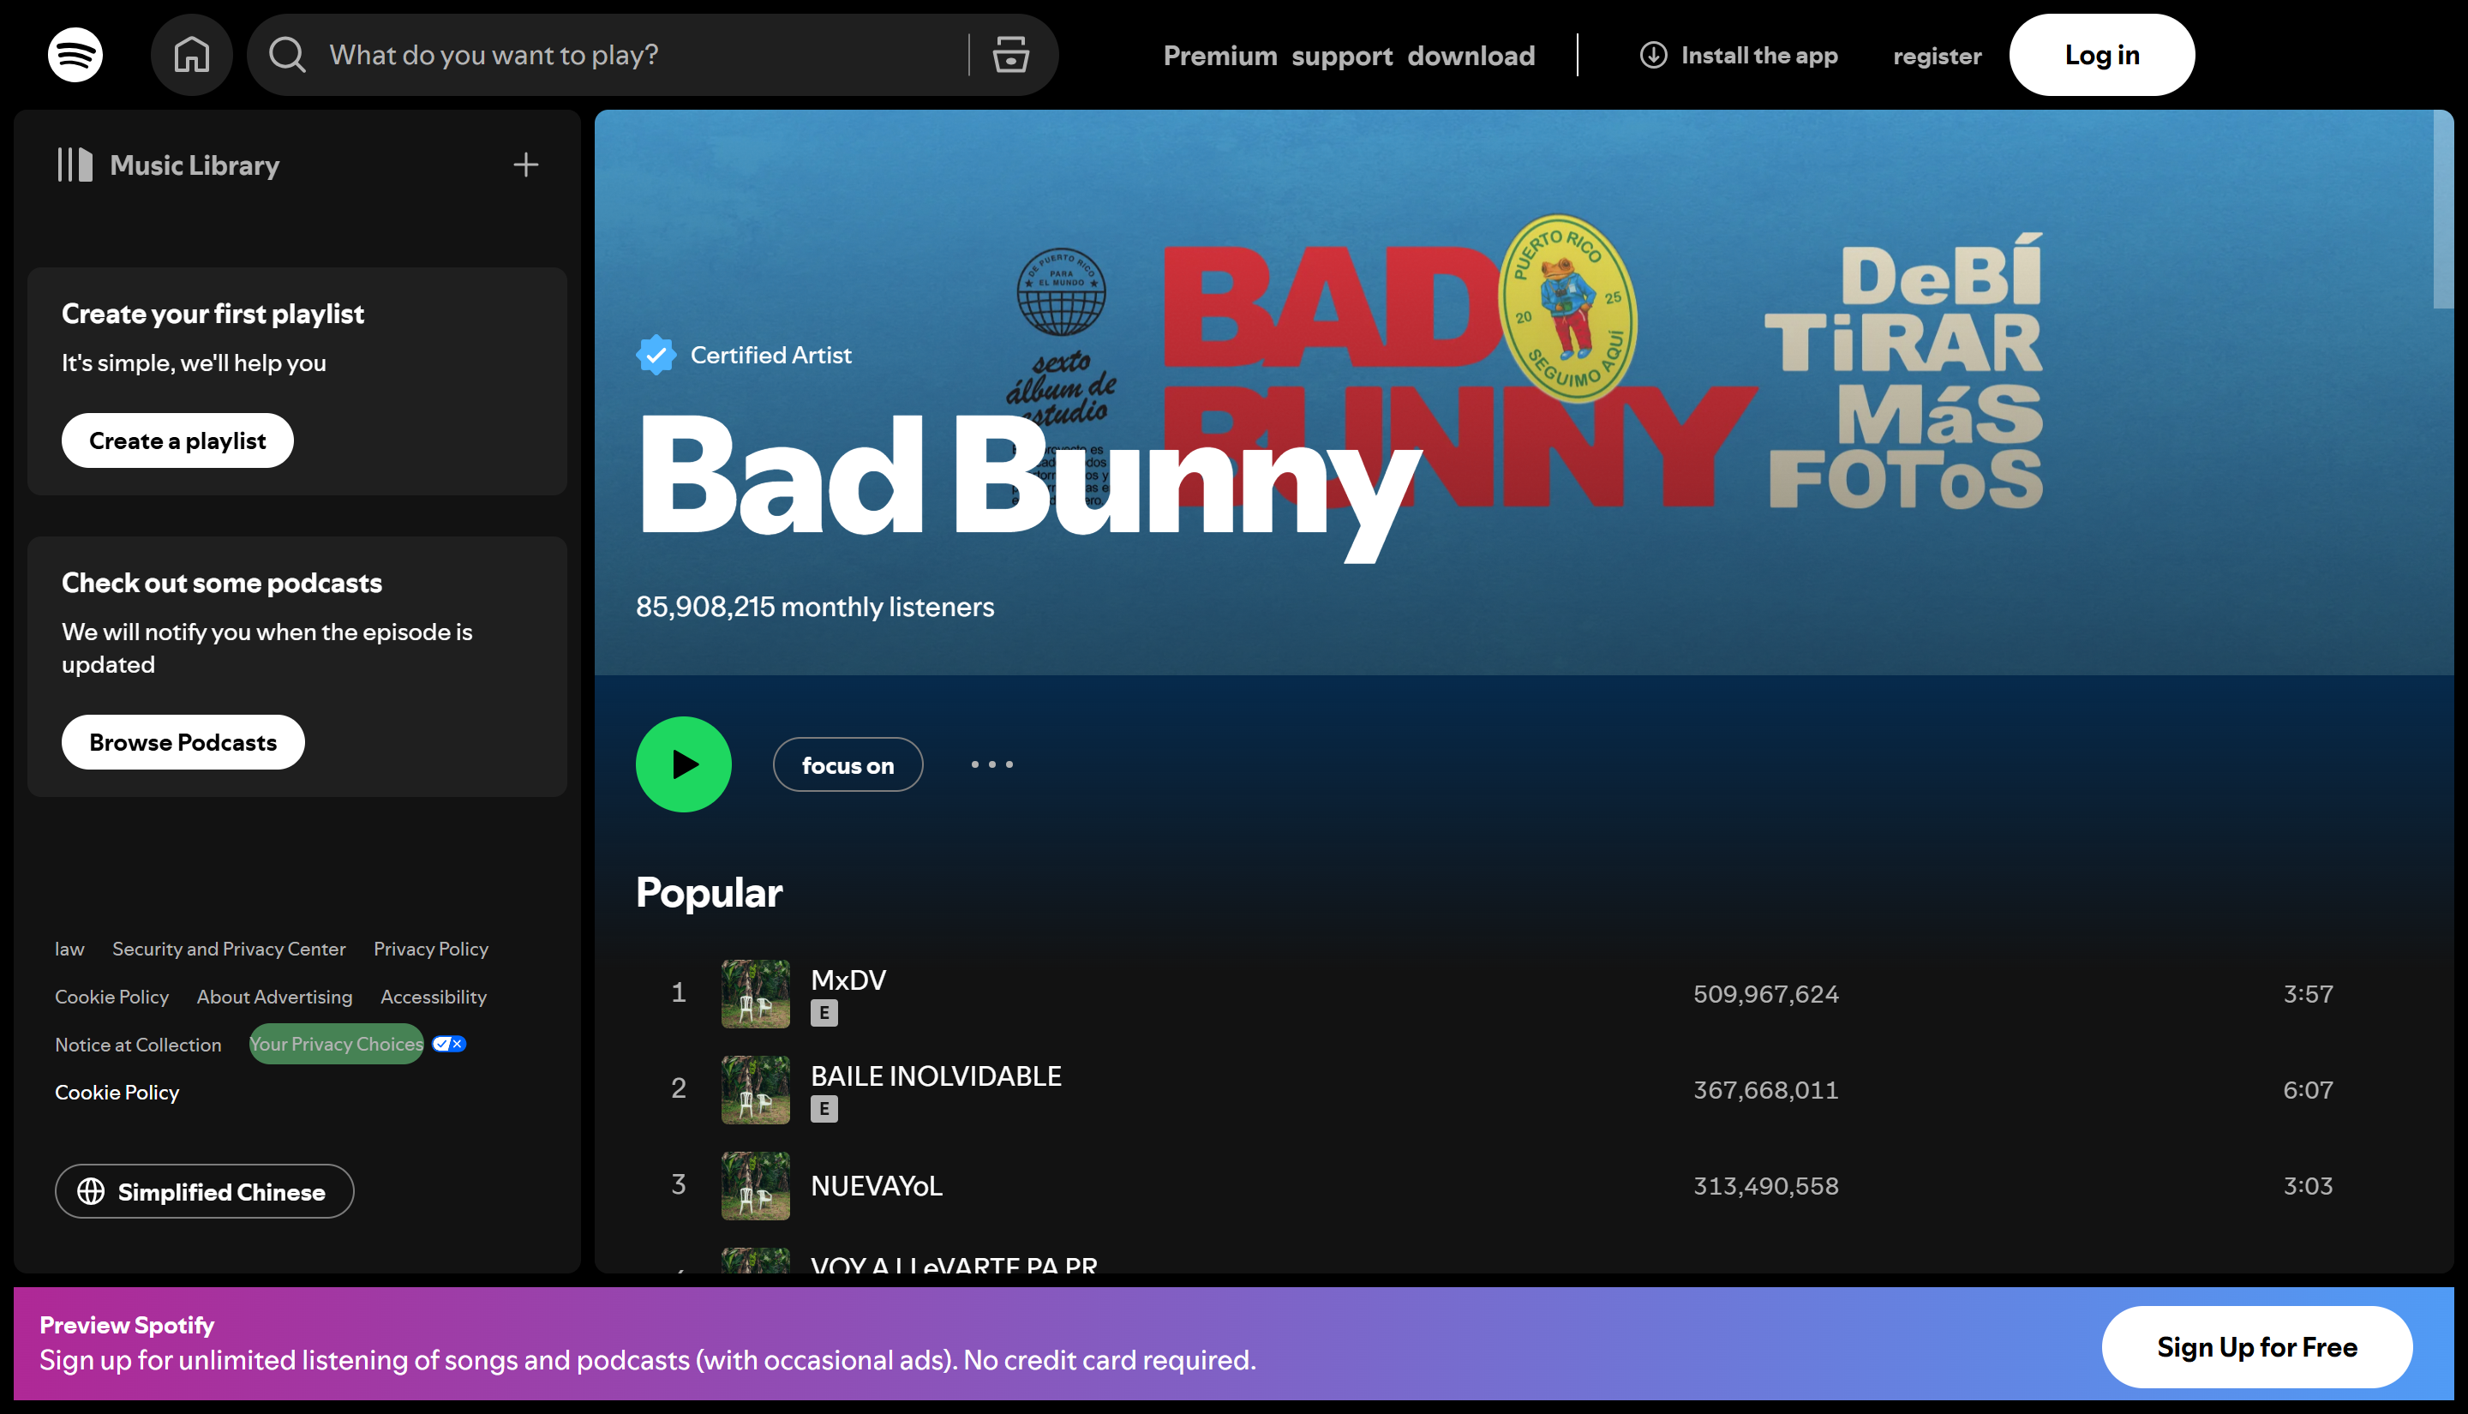Add new playlist with the plus icon

coord(524,165)
